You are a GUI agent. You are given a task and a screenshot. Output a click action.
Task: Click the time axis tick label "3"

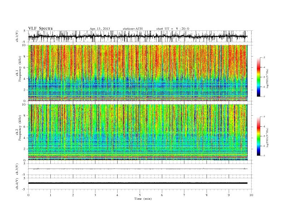point(95,195)
